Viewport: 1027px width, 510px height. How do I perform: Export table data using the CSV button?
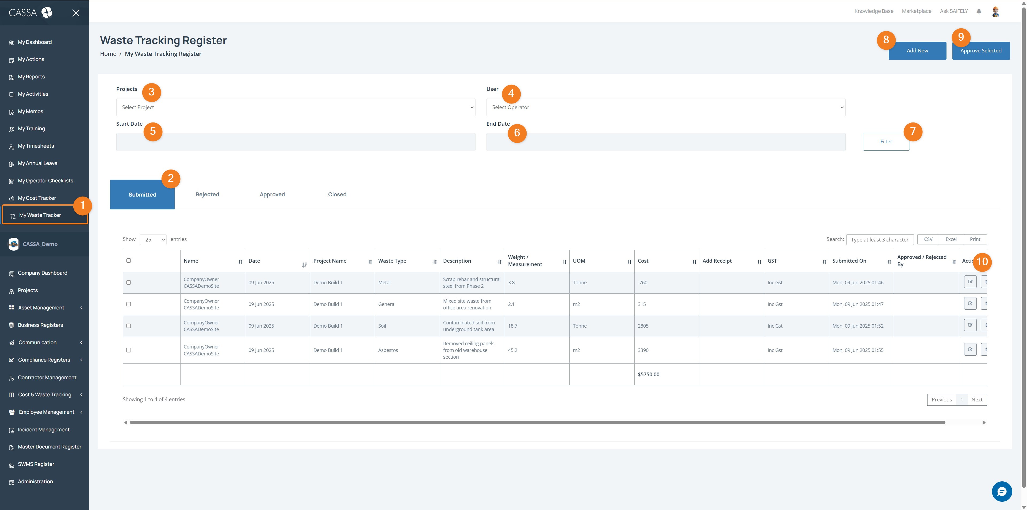[x=928, y=239]
